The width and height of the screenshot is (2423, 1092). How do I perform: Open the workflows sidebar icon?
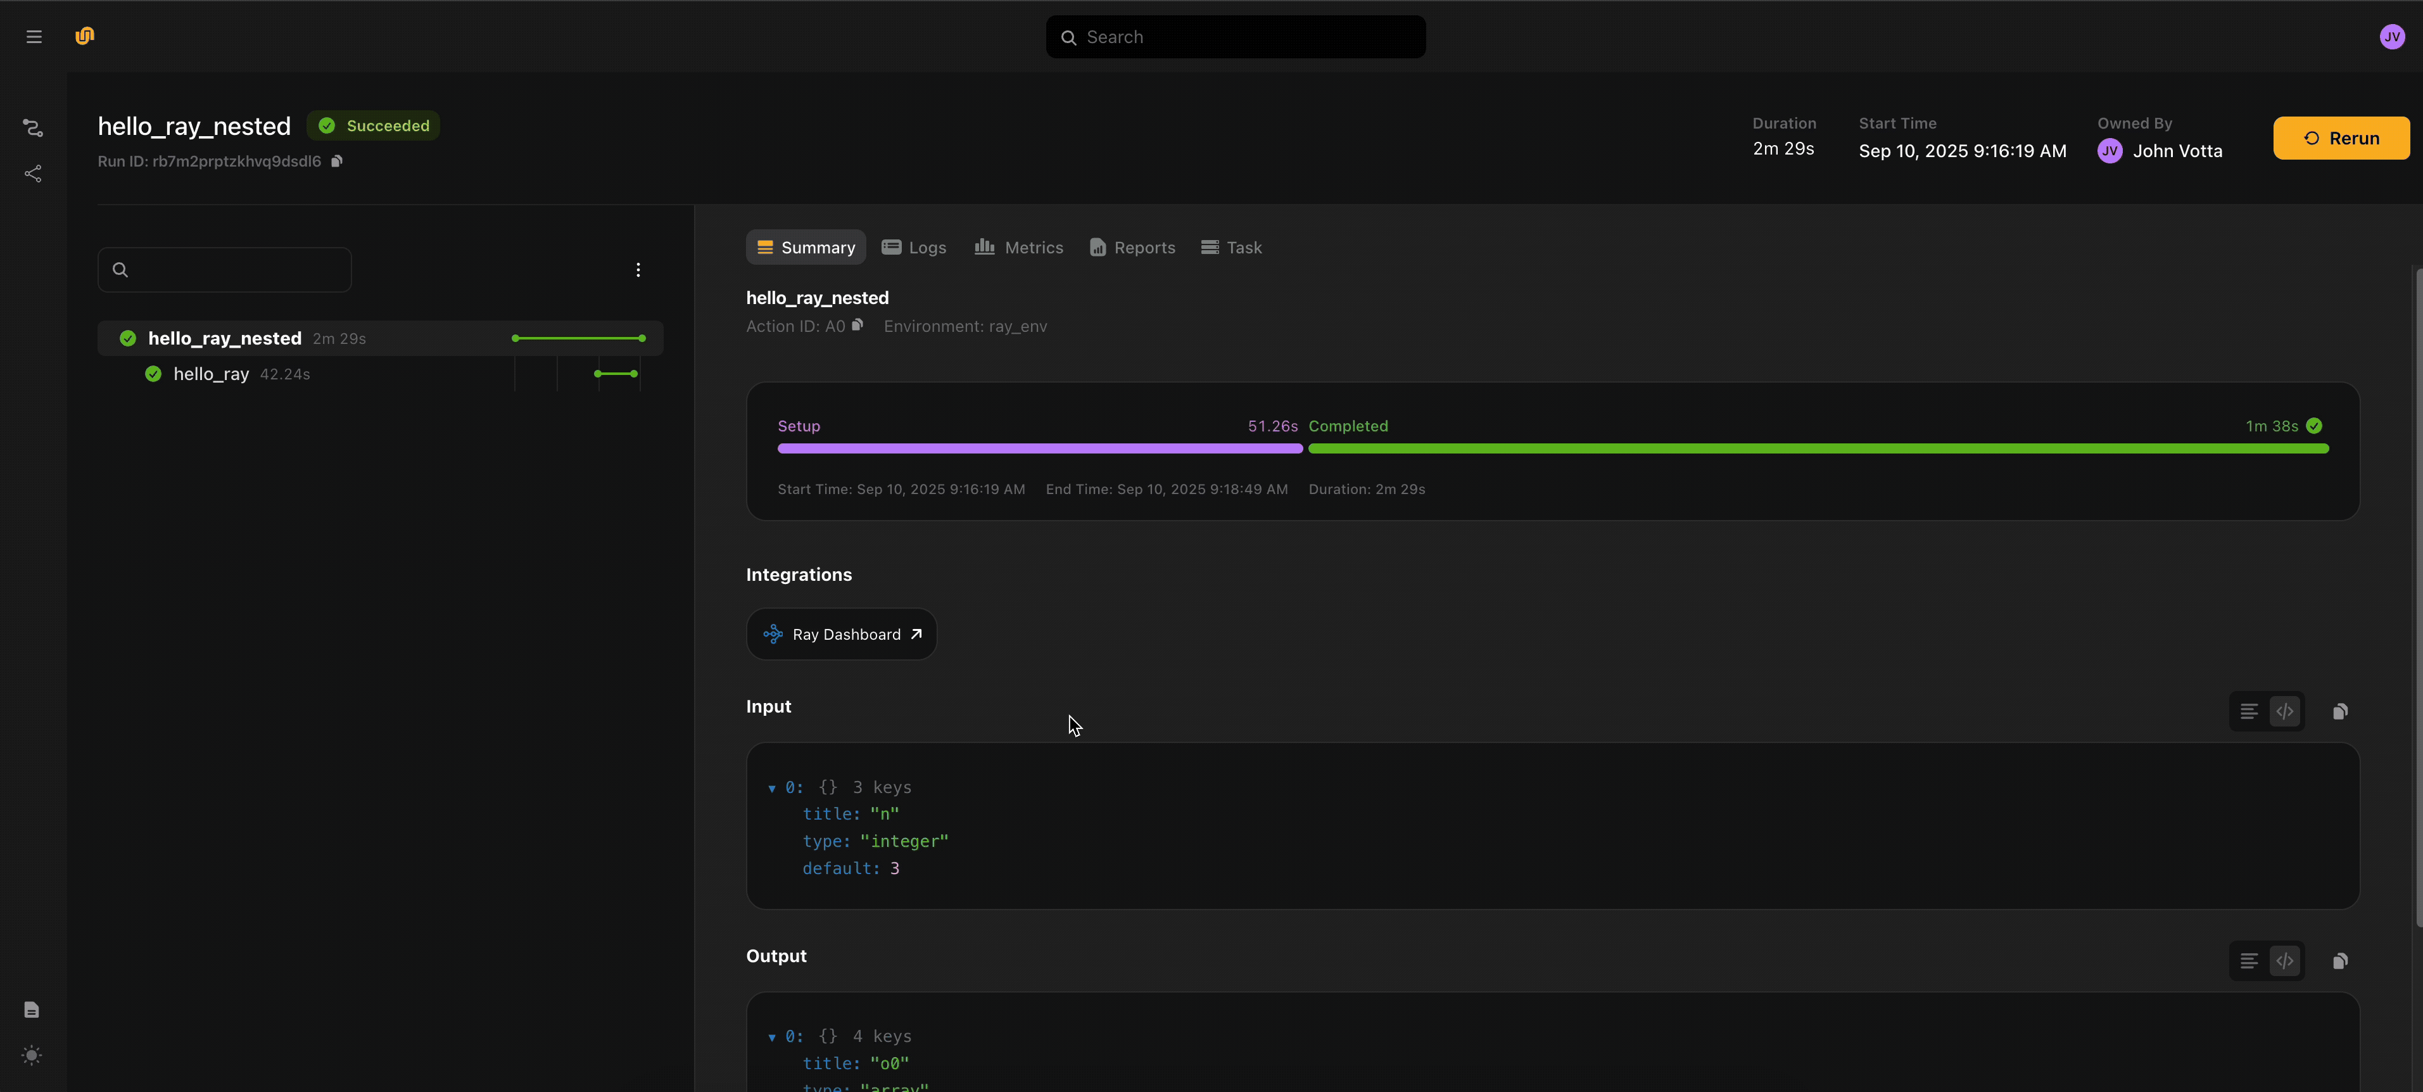point(33,127)
